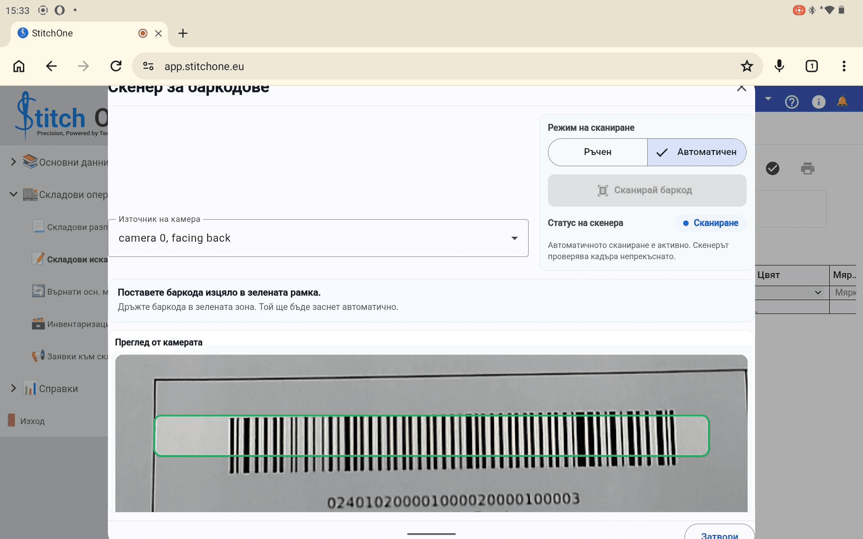
Task: Switch scan mode to Ръчен
Action: click(x=597, y=152)
